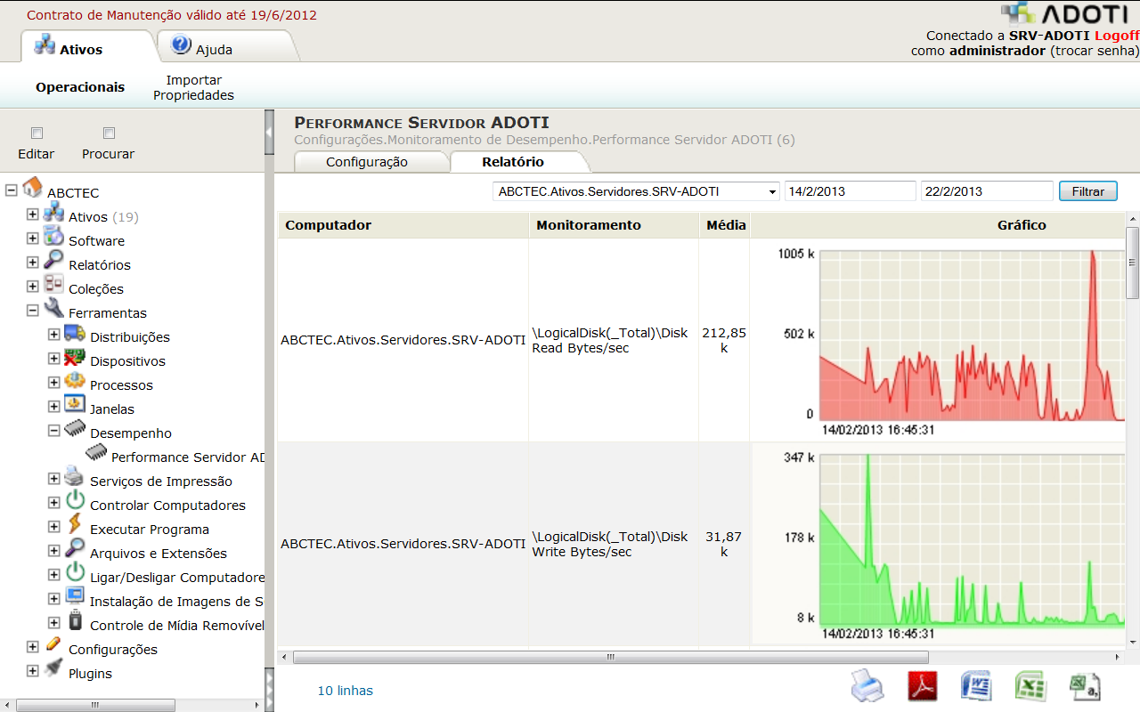
Task: Click the Controle de Mídia Removível USB icon
Action: (x=76, y=620)
